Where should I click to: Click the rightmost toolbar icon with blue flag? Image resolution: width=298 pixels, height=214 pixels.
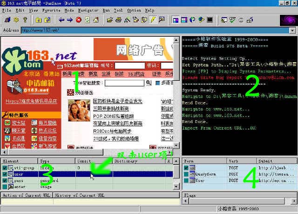click(x=250, y=19)
